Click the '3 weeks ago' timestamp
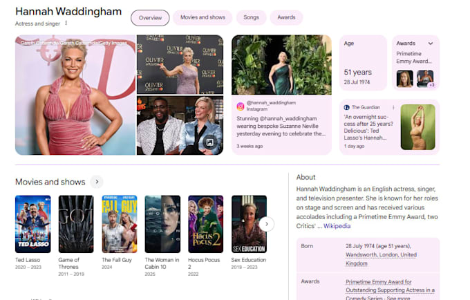The width and height of the screenshot is (470, 300). [x=250, y=147]
